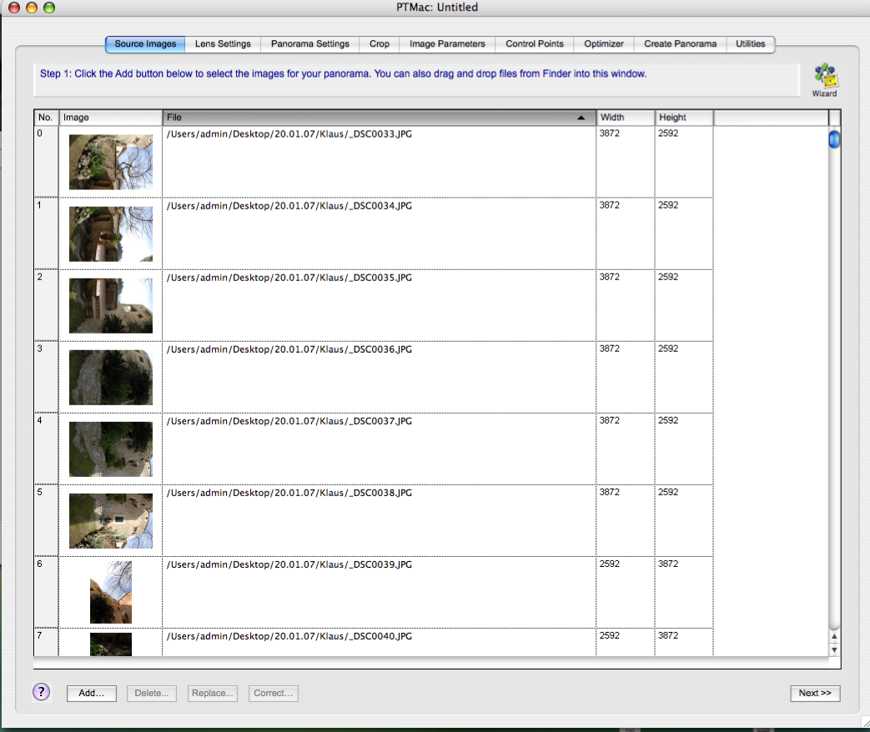Open the Panorama Settings tab

click(309, 44)
